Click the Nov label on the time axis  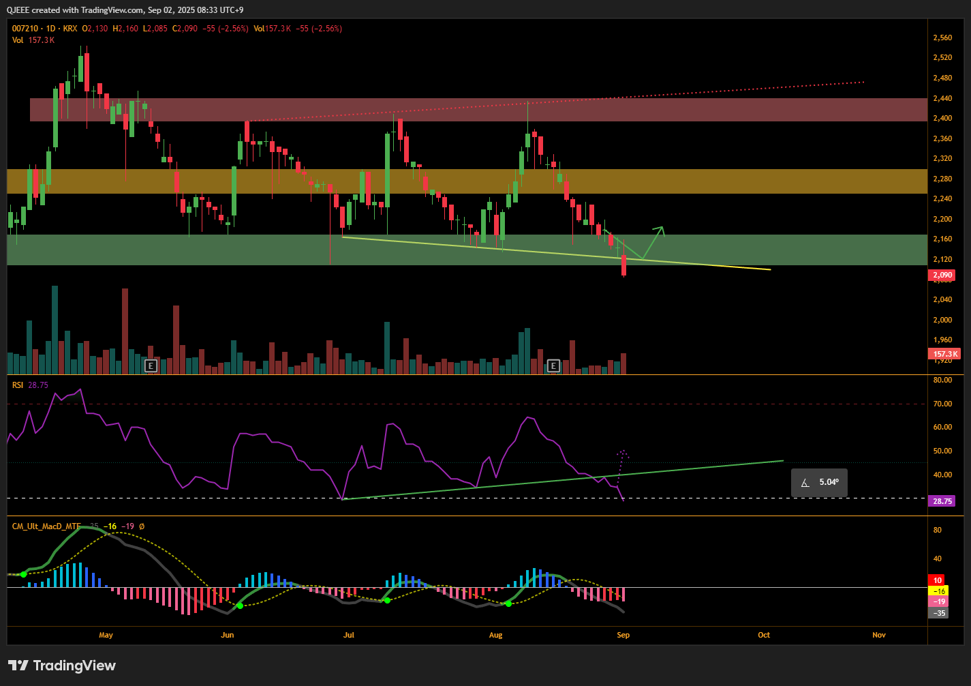[879, 635]
